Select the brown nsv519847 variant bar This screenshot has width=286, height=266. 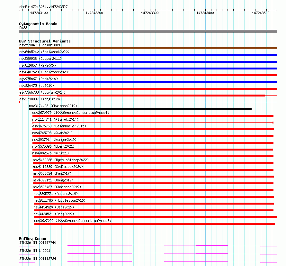coord(148,48)
